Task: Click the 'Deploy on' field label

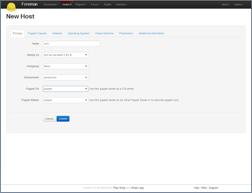Action: tap(33, 55)
